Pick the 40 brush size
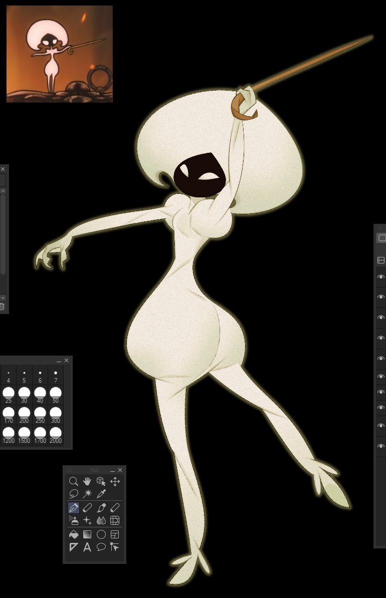The height and width of the screenshot is (598, 386). tap(40, 395)
